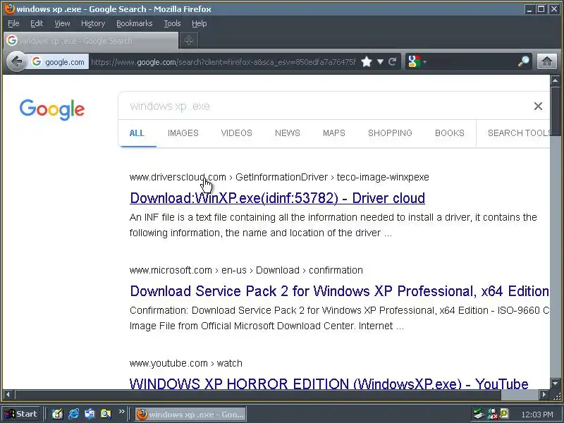
Task: Switch to the NEWS tab
Action: coord(288,133)
